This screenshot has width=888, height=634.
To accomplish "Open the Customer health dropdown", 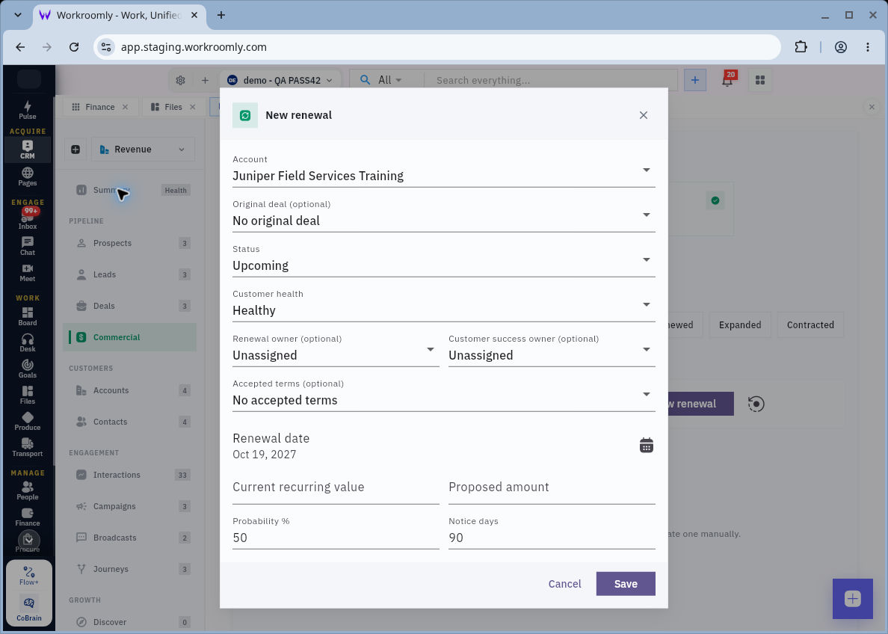I will [443, 305].
